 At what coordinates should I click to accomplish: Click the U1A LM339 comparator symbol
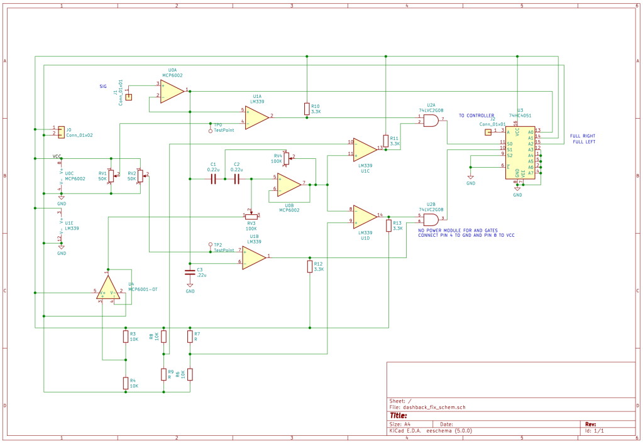click(255, 117)
